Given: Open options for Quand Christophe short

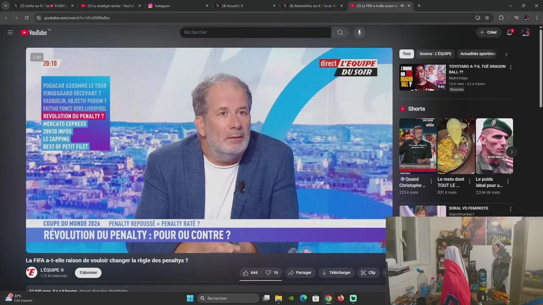Looking at the screenshot, I should click(x=431, y=181).
